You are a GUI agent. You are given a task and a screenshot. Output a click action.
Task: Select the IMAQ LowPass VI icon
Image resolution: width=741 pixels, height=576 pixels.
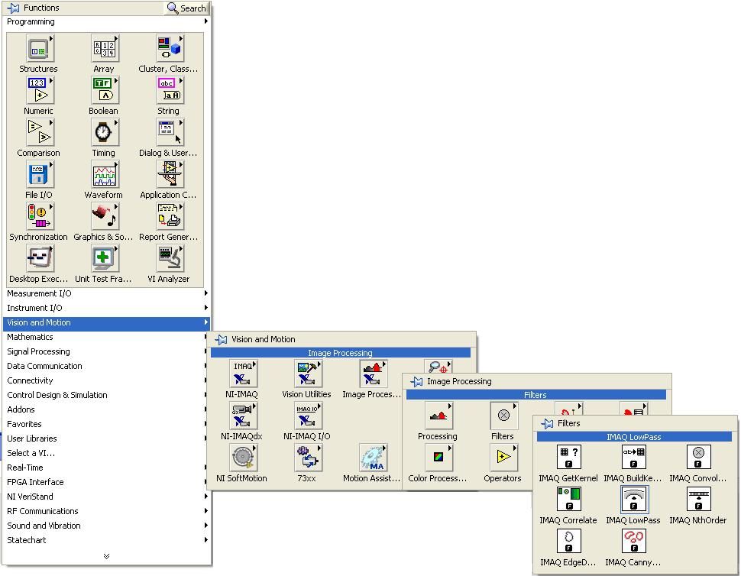pos(634,500)
